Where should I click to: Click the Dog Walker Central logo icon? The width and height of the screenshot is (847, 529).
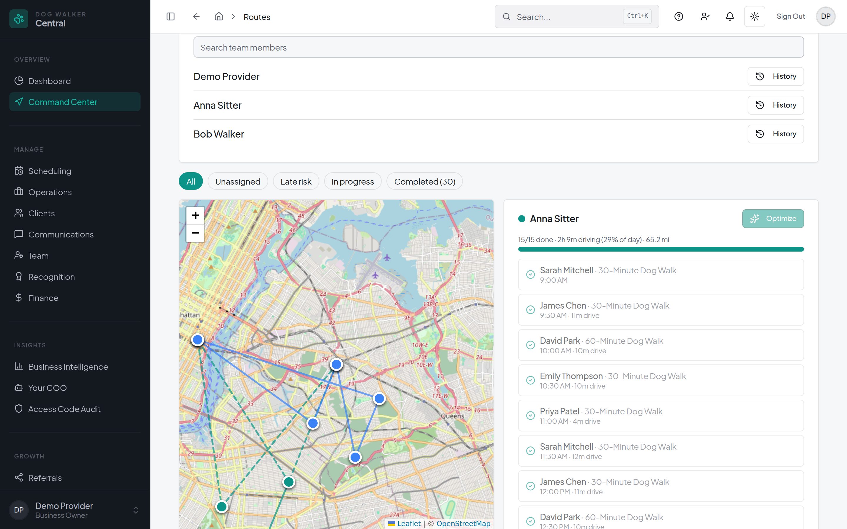(19, 19)
